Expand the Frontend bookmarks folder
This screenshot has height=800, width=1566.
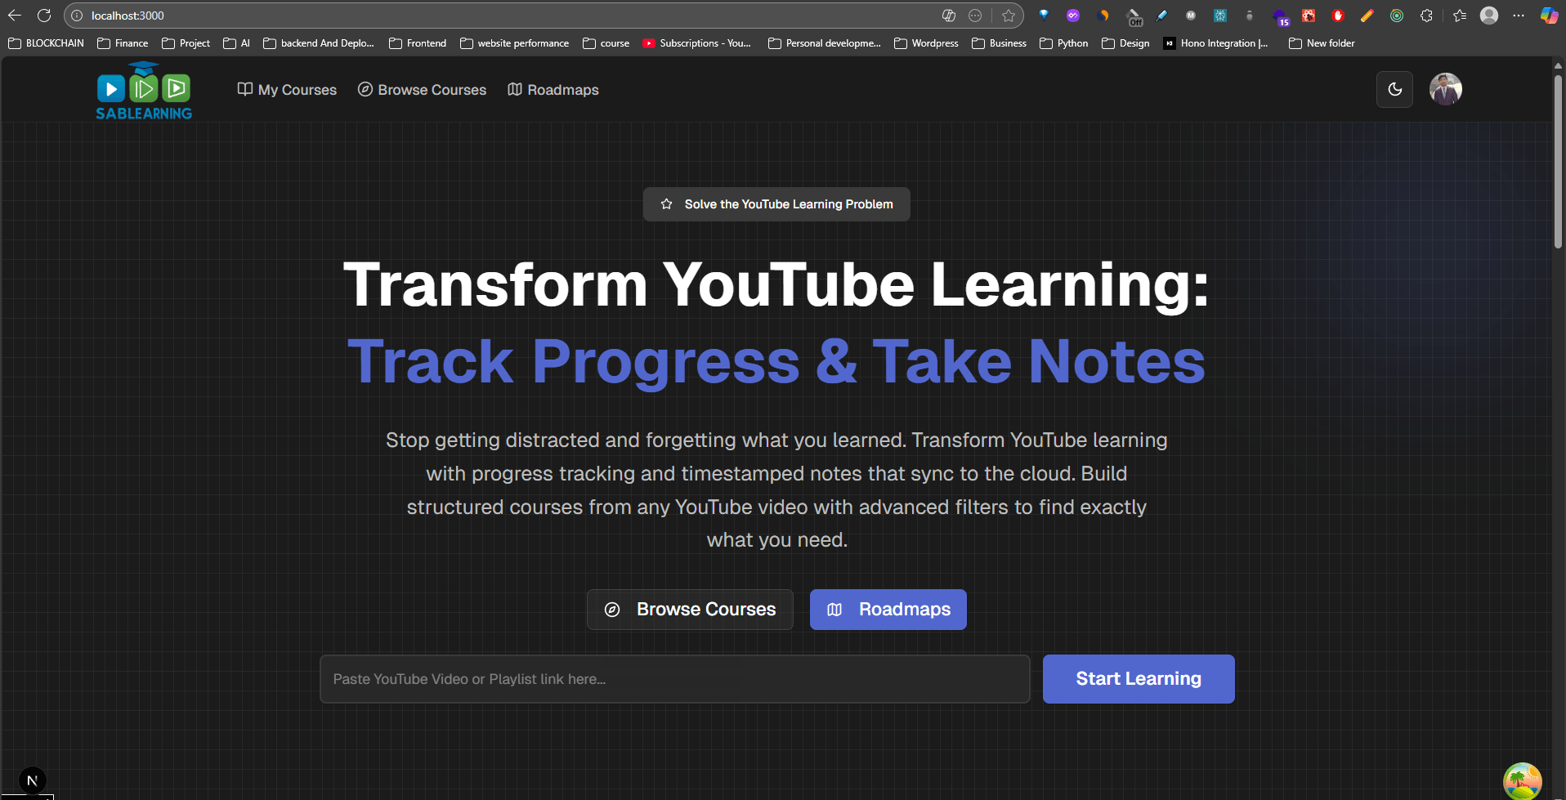pos(418,43)
